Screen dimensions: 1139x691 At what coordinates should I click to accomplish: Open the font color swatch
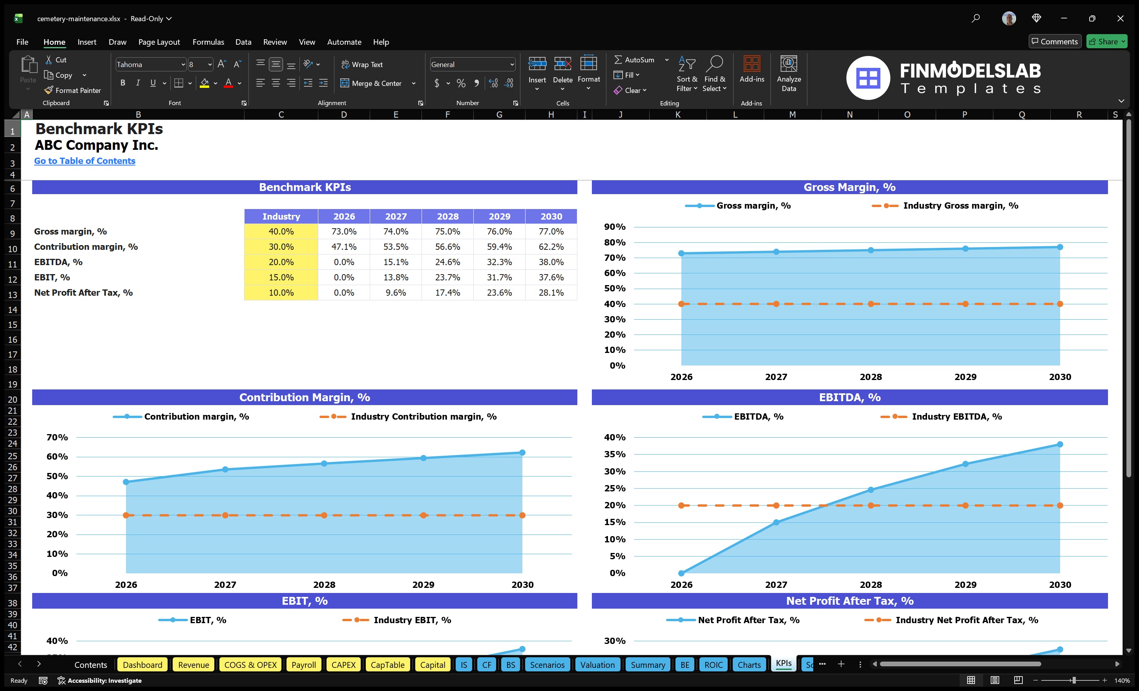[x=229, y=84]
